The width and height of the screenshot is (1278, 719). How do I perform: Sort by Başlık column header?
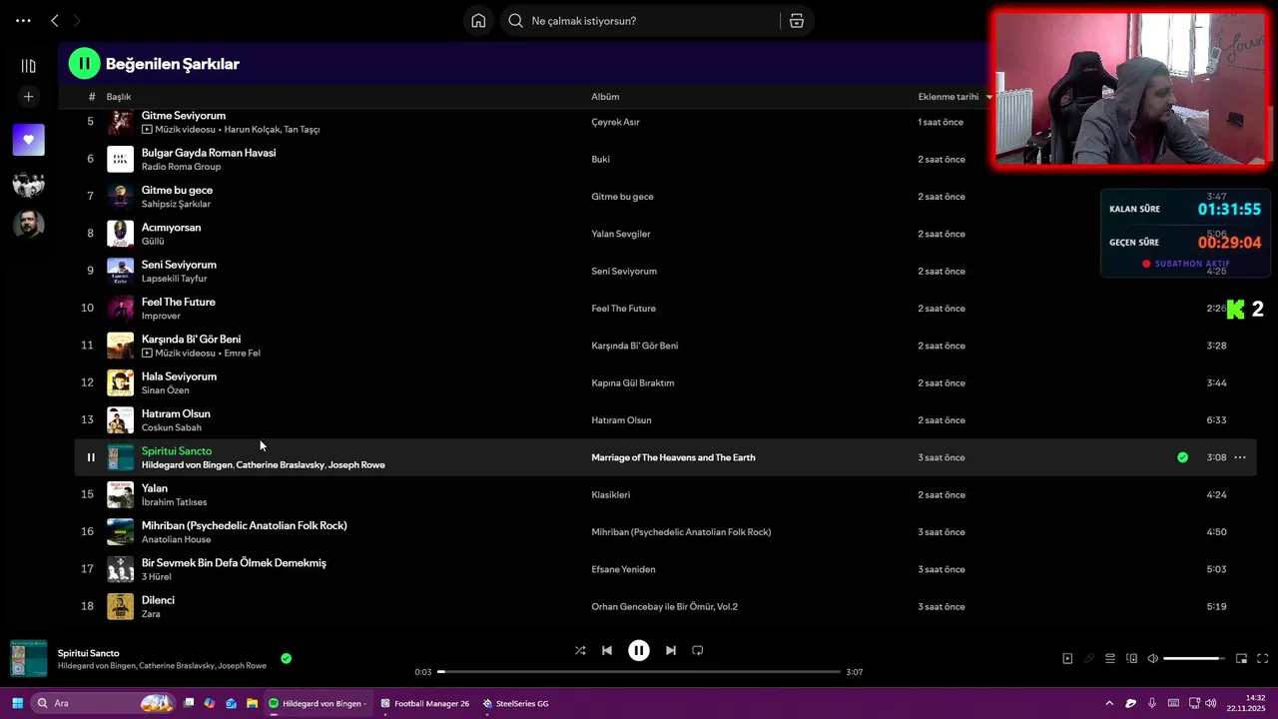coord(119,97)
